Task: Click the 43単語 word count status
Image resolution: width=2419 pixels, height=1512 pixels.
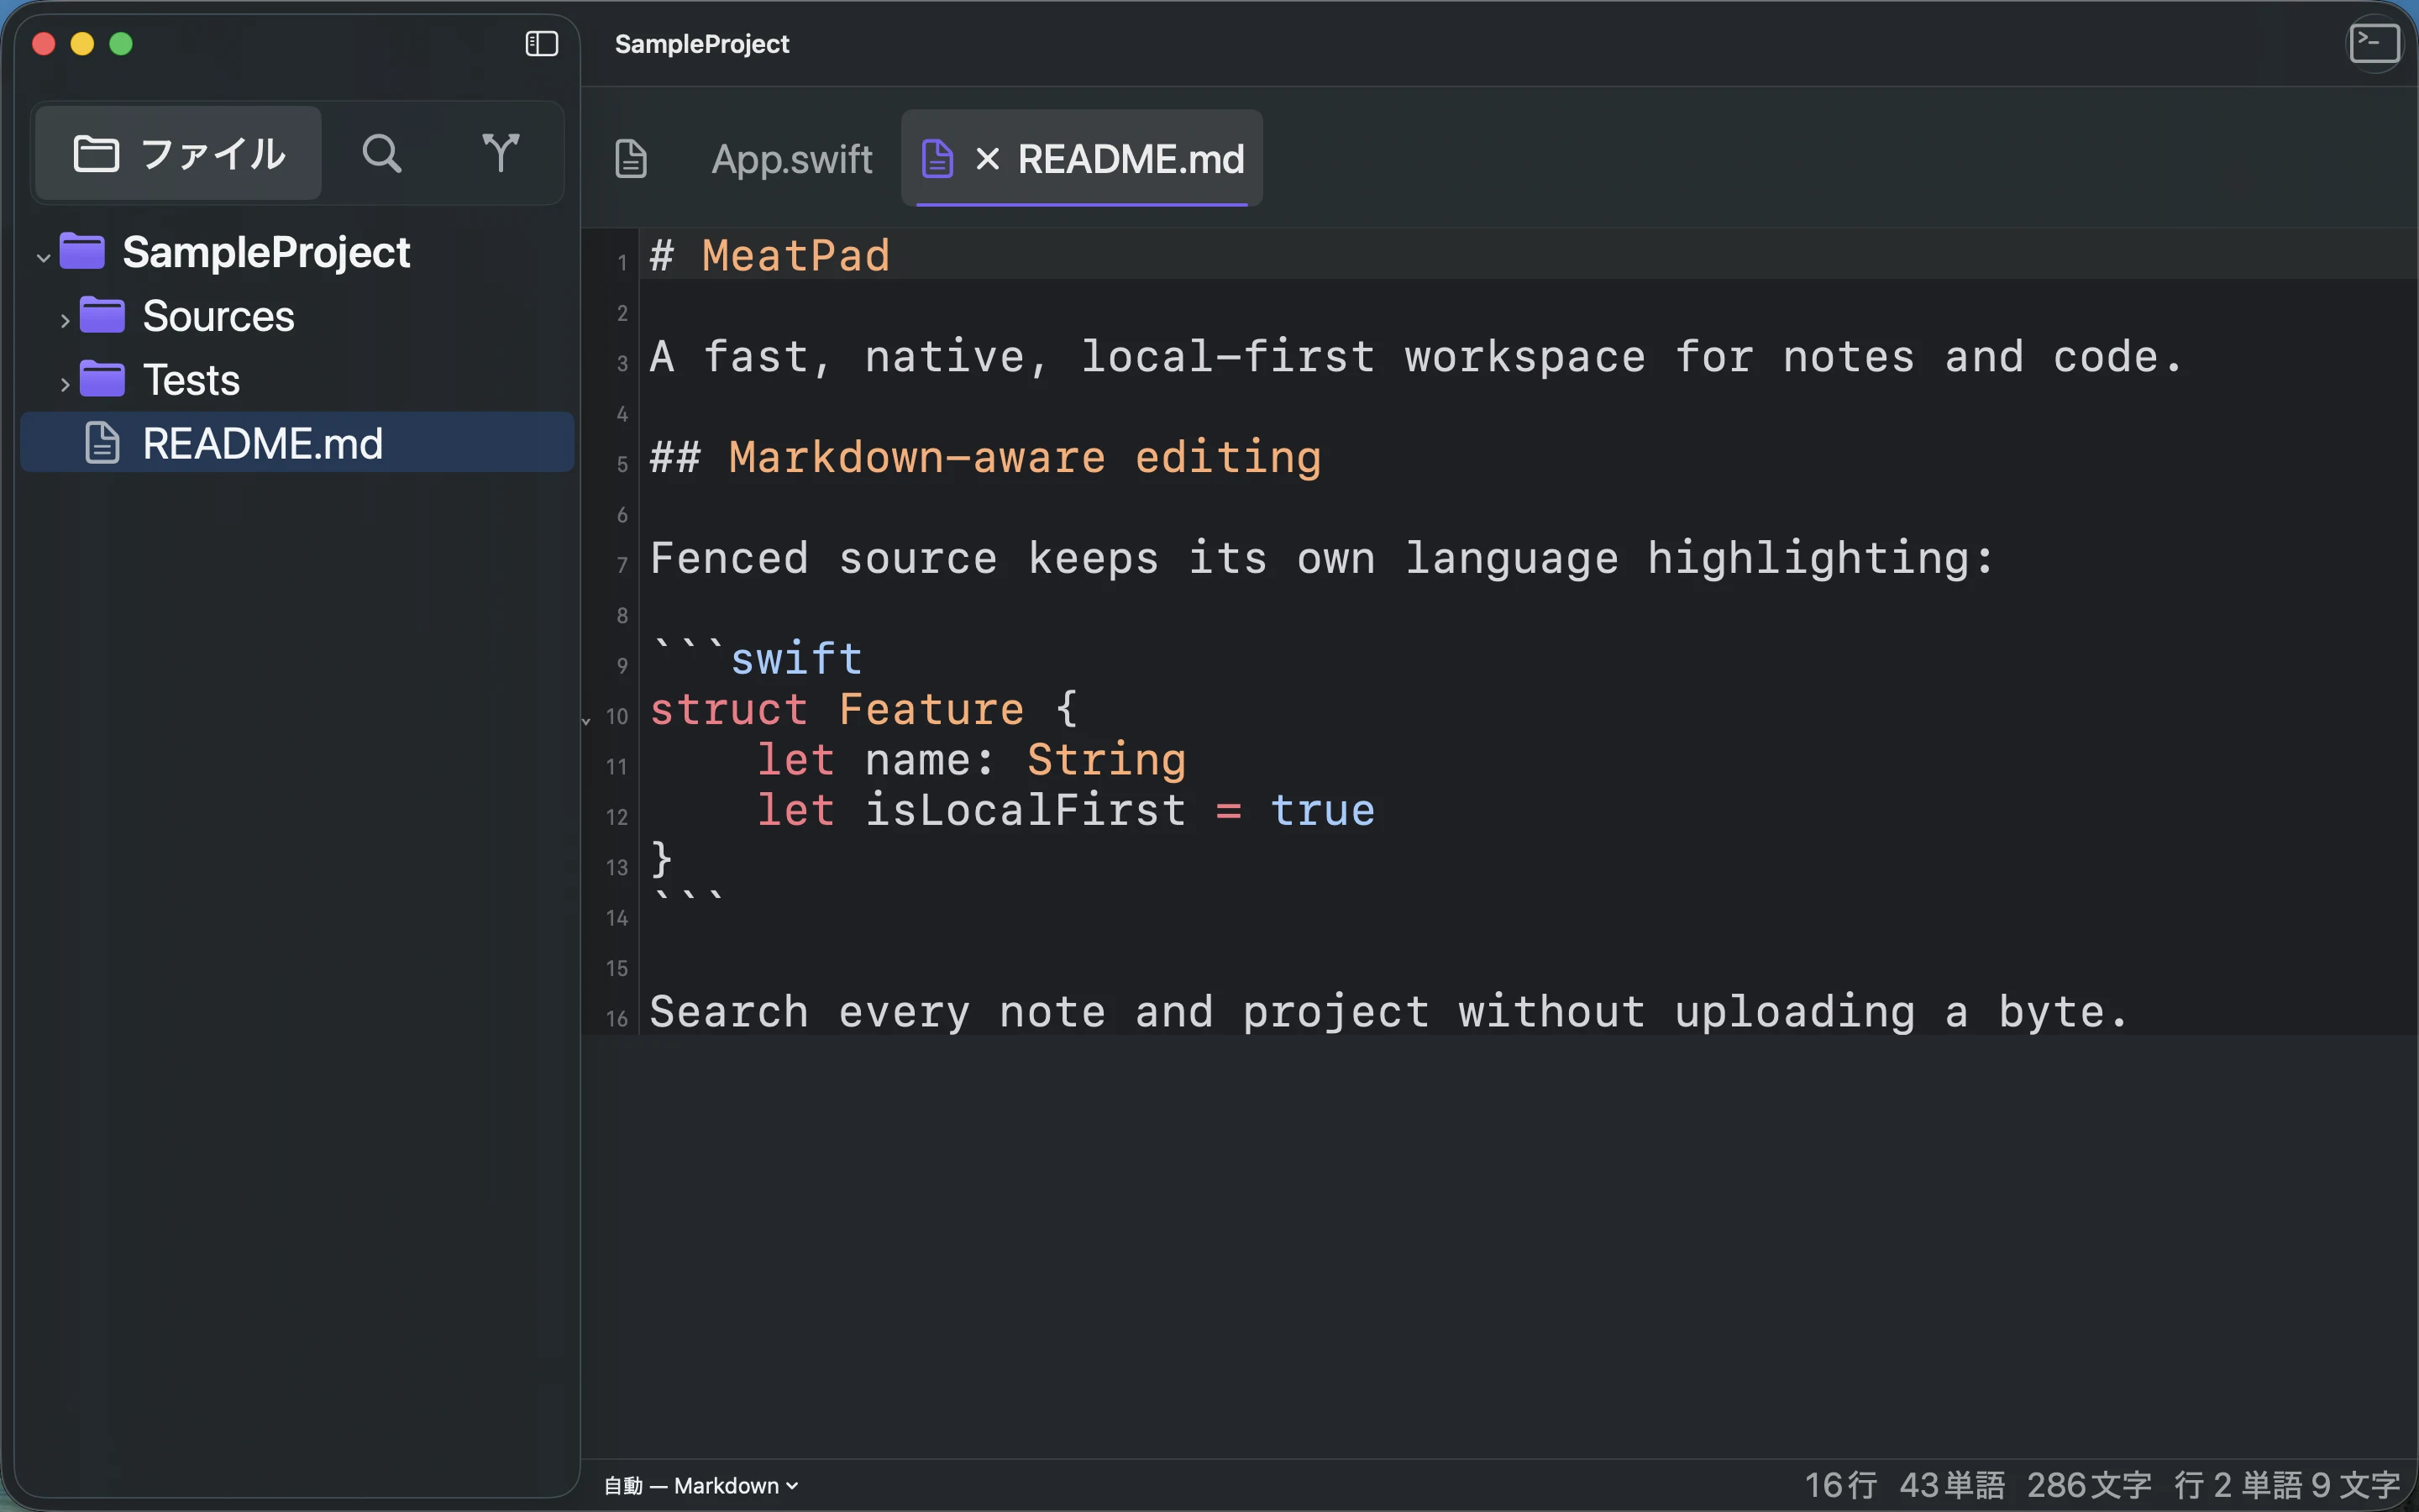Action: pos(1951,1485)
